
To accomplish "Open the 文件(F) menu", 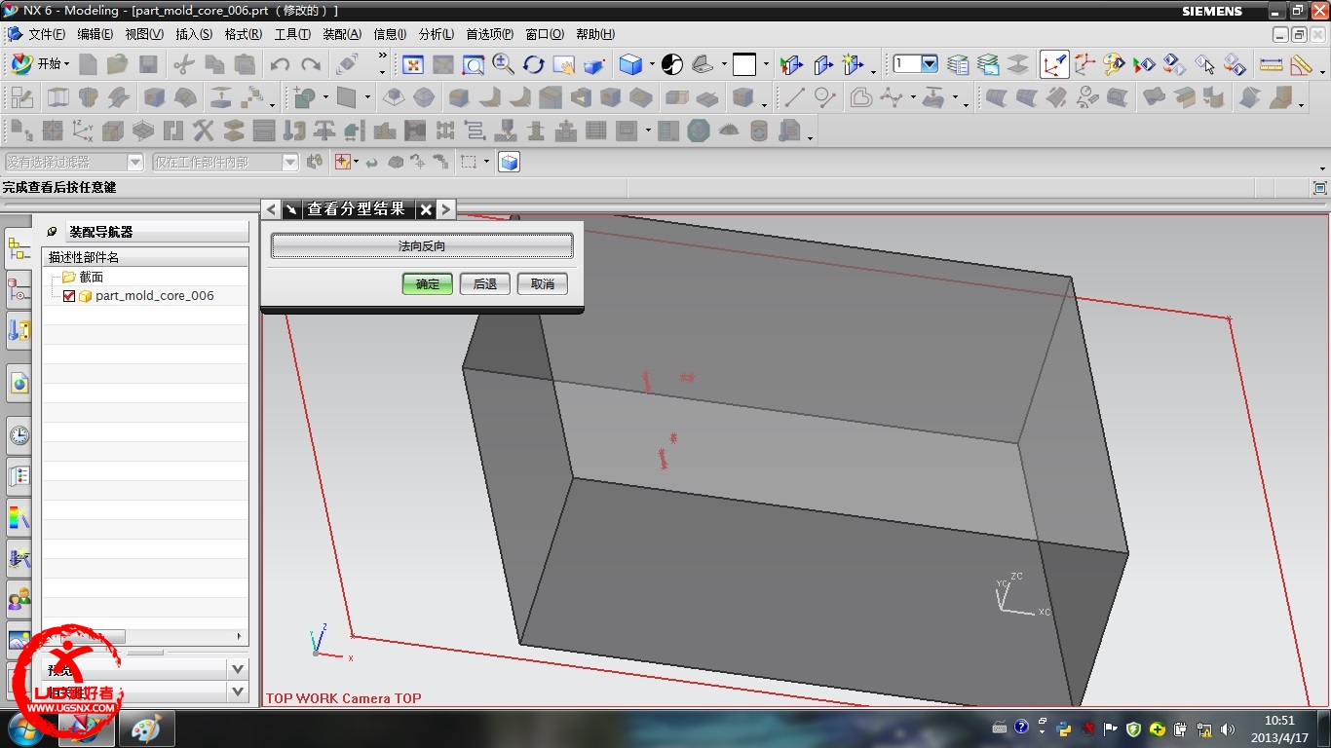I will [46, 34].
